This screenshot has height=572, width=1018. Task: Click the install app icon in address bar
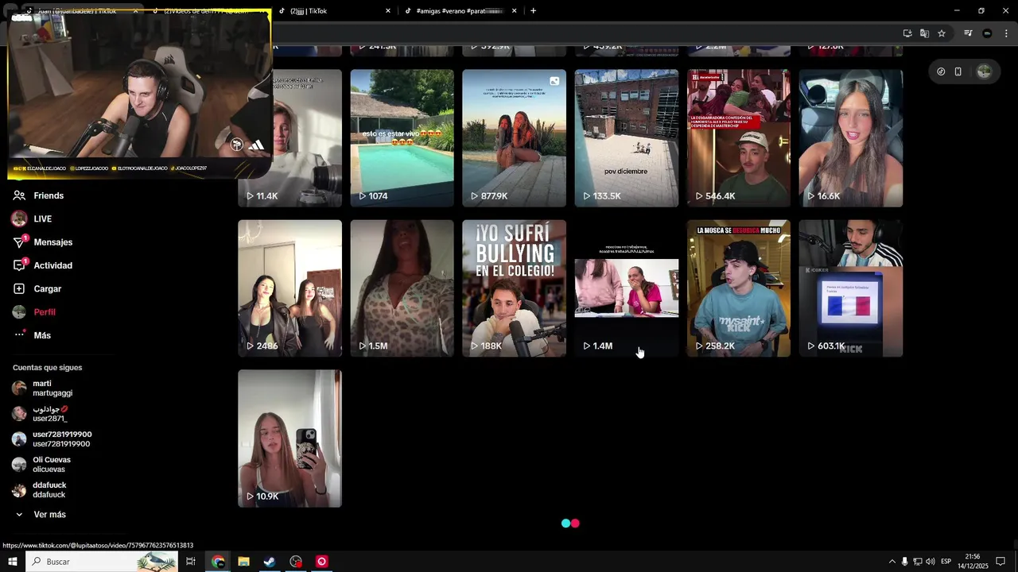pyautogui.click(x=907, y=33)
